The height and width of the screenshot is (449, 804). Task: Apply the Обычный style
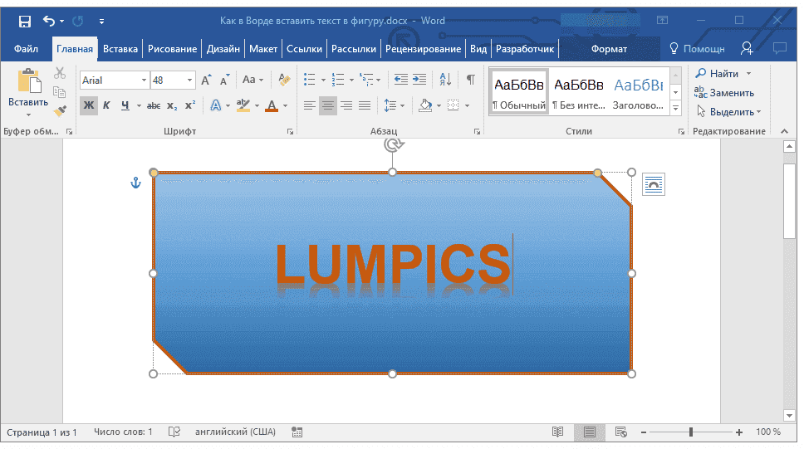pyautogui.click(x=519, y=91)
